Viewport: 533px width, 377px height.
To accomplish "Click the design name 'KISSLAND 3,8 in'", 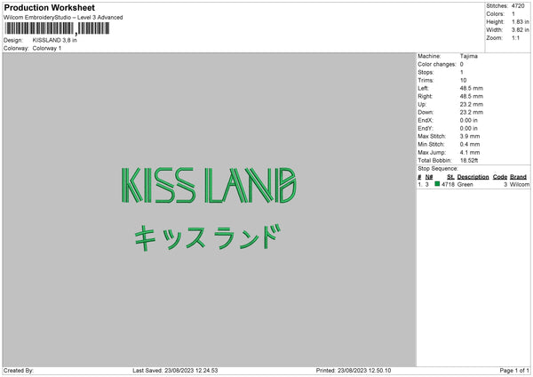I will (55, 40).
